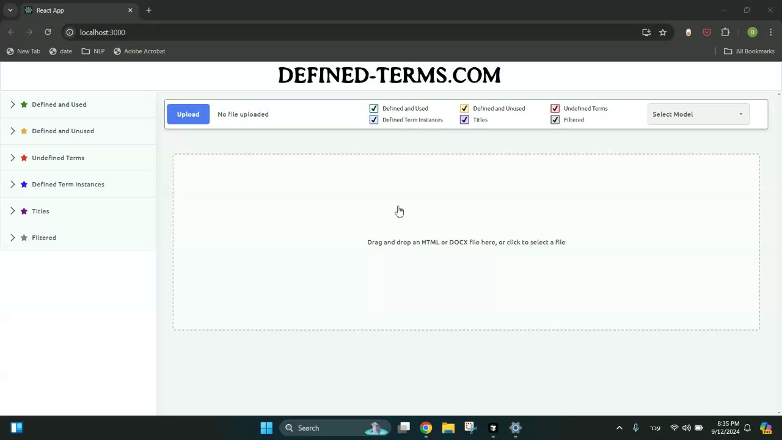
Task: Click the red shield extension icon
Action: pos(707,32)
